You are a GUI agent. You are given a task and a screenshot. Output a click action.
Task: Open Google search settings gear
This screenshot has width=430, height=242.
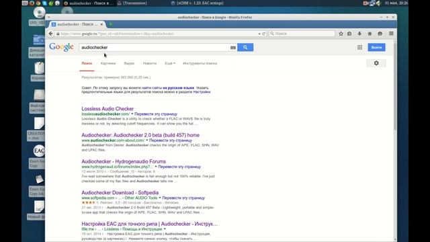tap(376, 63)
